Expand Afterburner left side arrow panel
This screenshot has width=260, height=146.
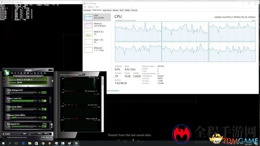click(4, 81)
